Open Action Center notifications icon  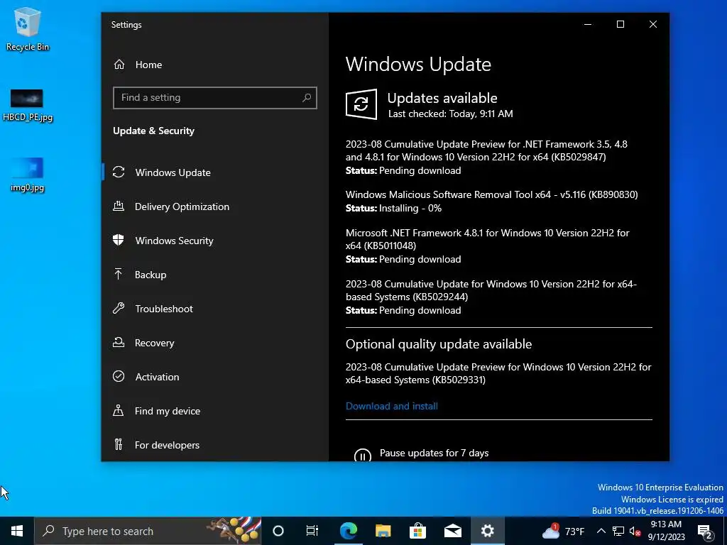705,531
